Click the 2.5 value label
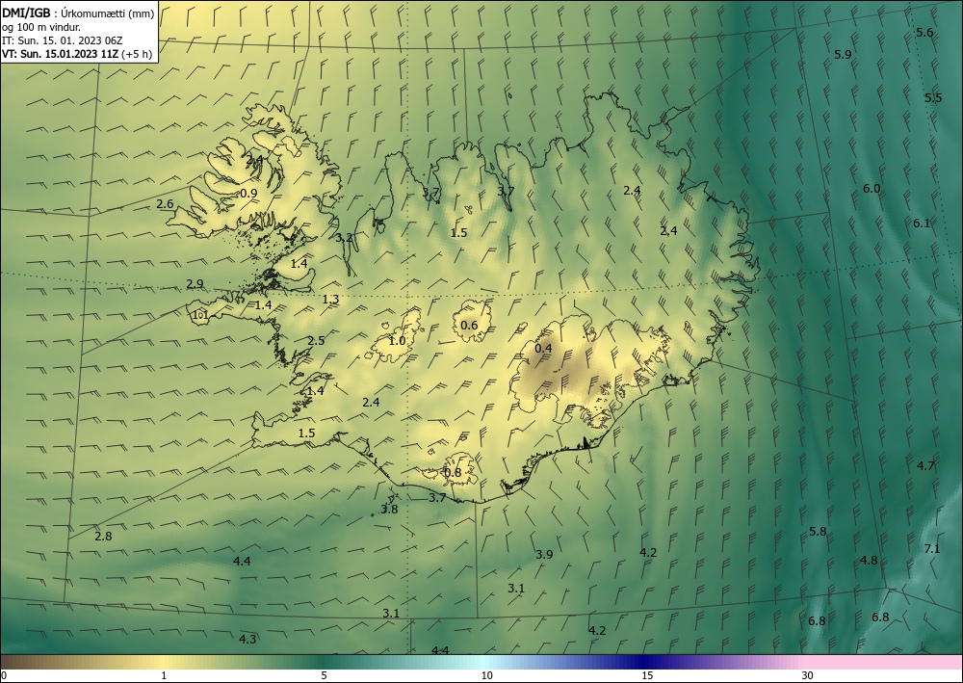This screenshot has width=963, height=683. click(316, 340)
